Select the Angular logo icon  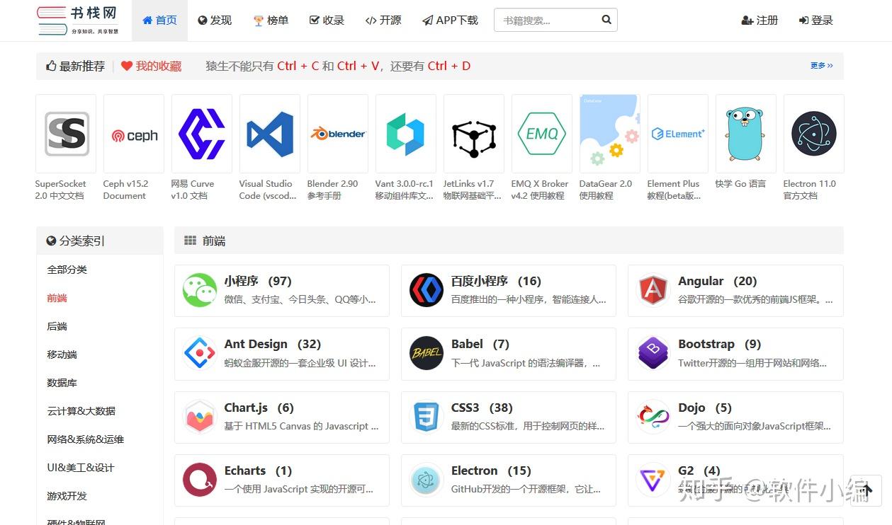click(653, 289)
